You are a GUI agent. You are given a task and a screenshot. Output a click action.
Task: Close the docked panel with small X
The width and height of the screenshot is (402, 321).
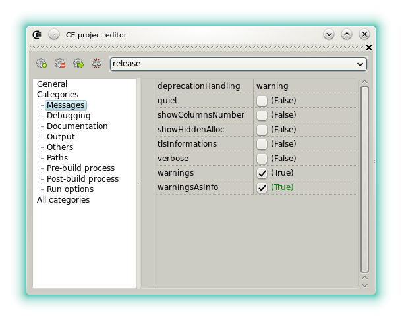(x=369, y=47)
